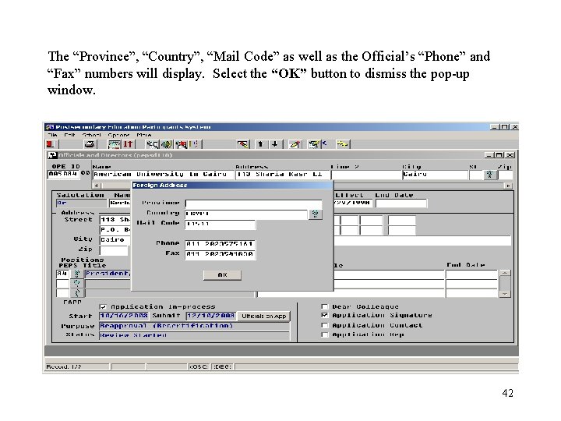Image resolution: width=561 pixels, height=421 pixels.
Task: Click the red and yellow tool icon left of the up arrow
Action: pos(243,144)
